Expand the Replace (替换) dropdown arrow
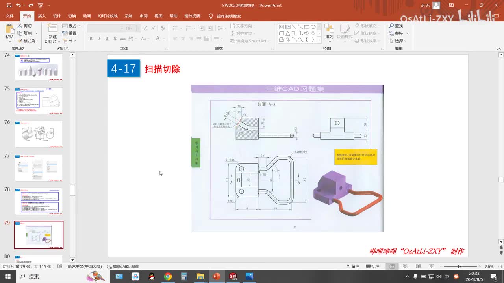This screenshot has height=283, width=504. [x=407, y=33]
